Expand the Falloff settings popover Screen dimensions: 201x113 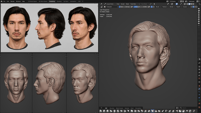pos(179,7)
